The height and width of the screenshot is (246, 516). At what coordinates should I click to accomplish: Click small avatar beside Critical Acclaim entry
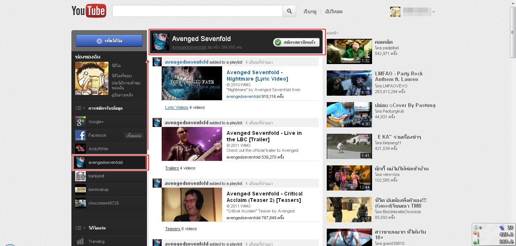pos(157,183)
